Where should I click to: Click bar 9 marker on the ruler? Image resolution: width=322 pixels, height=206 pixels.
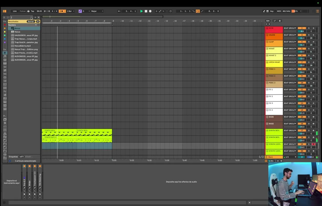[113, 21]
